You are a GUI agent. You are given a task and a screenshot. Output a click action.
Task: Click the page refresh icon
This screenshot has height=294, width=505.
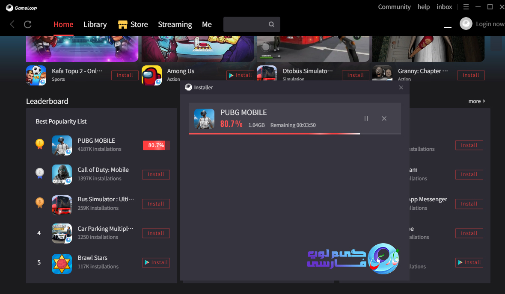(27, 24)
